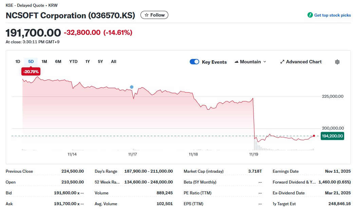The width and height of the screenshot is (355, 213).
Task: Click the PE Ratio (TTM) label
Action: 198,193
